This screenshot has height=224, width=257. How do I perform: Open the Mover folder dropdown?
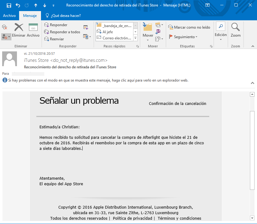(x=148, y=32)
